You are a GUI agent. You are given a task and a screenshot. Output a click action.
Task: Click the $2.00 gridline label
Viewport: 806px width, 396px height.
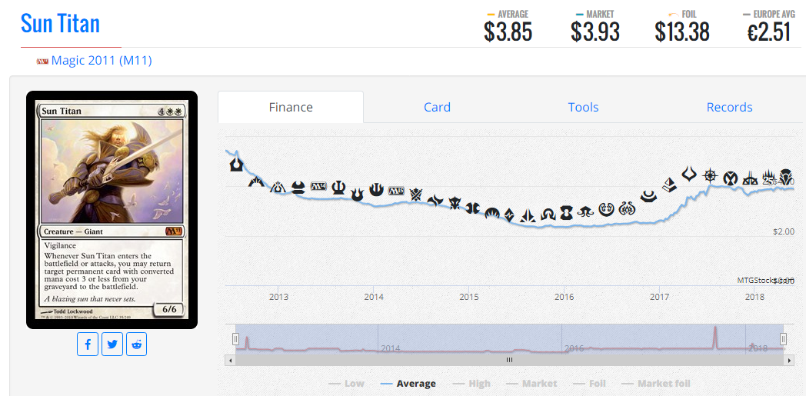click(x=784, y=231)
